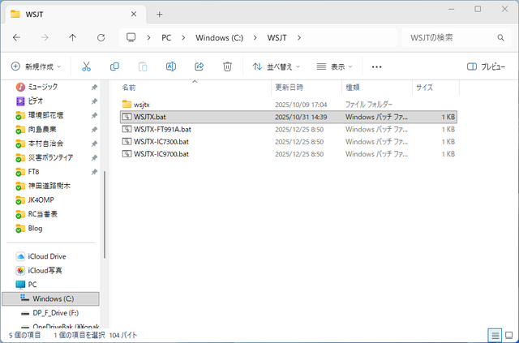This screenshot has width=519, height=343.
Task: Expand chevron after PC breadcrumb
Action: click(x=183, y=38)
